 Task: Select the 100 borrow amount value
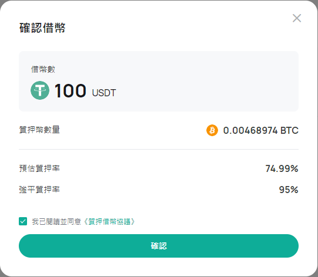coord(70,91)
